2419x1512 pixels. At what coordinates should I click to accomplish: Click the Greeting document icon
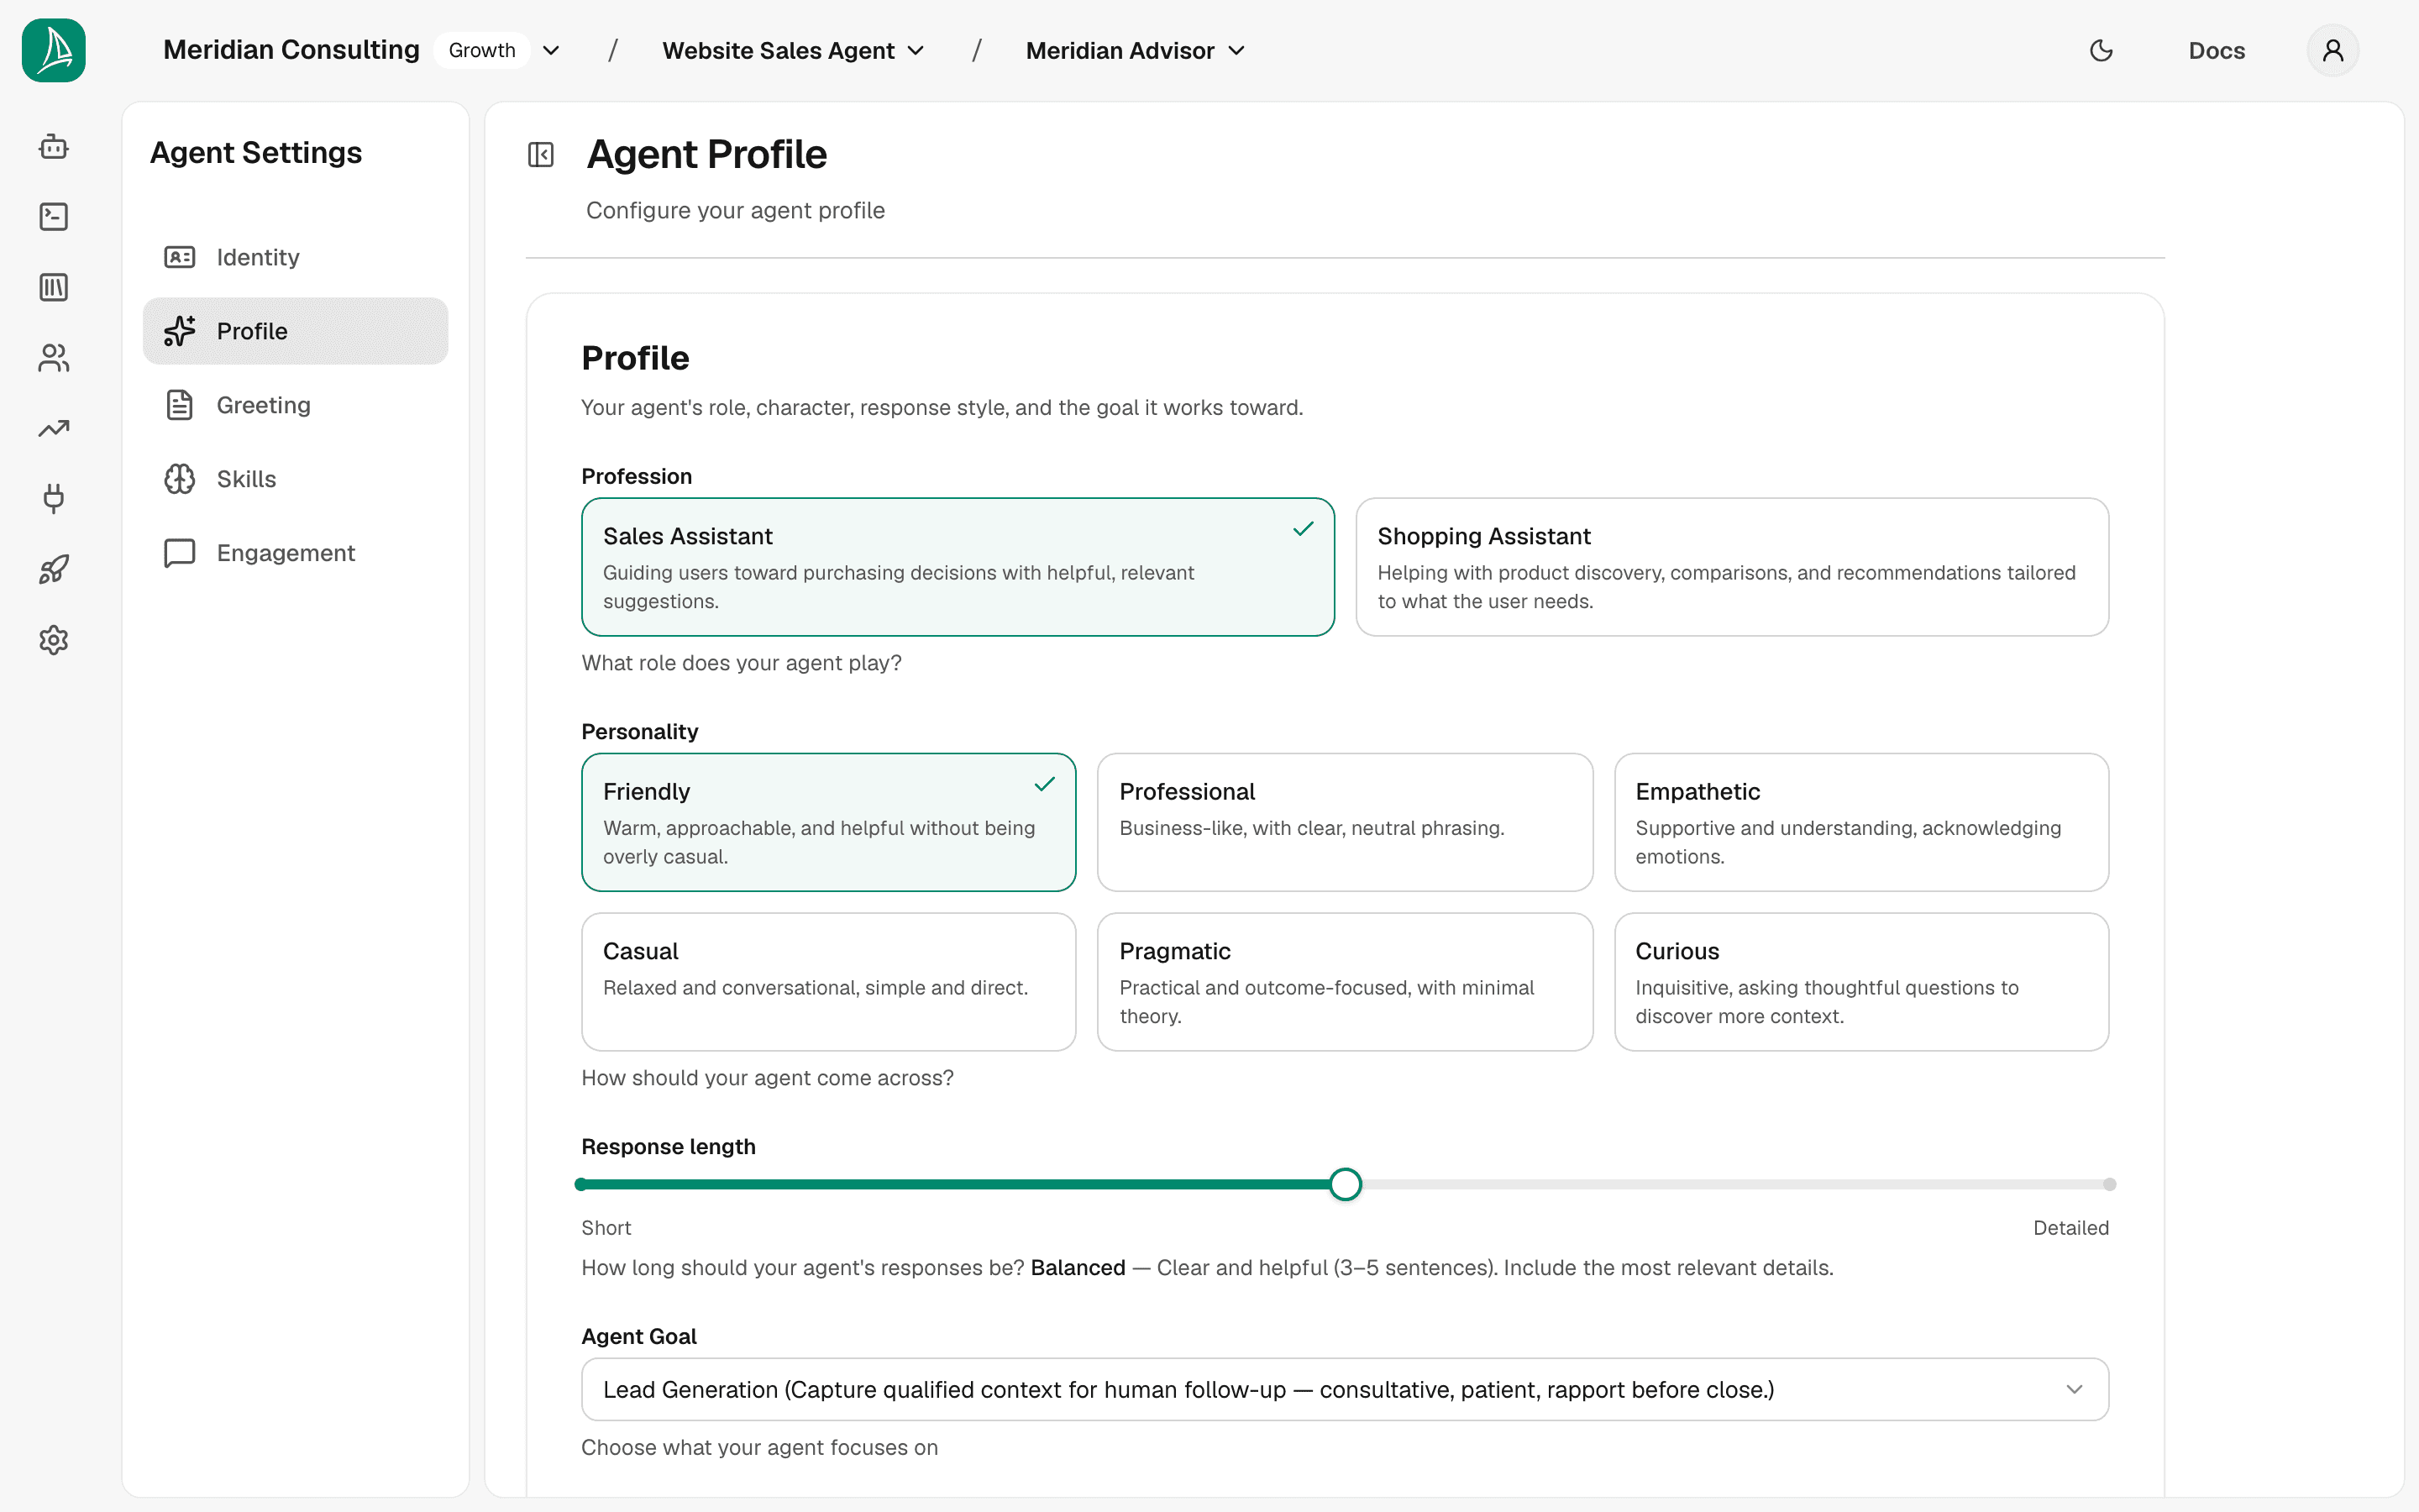pos(180,405)
